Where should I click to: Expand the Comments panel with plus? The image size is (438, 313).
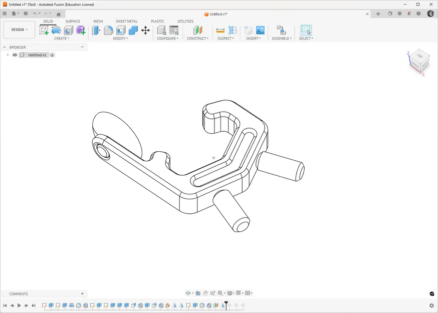82,293
